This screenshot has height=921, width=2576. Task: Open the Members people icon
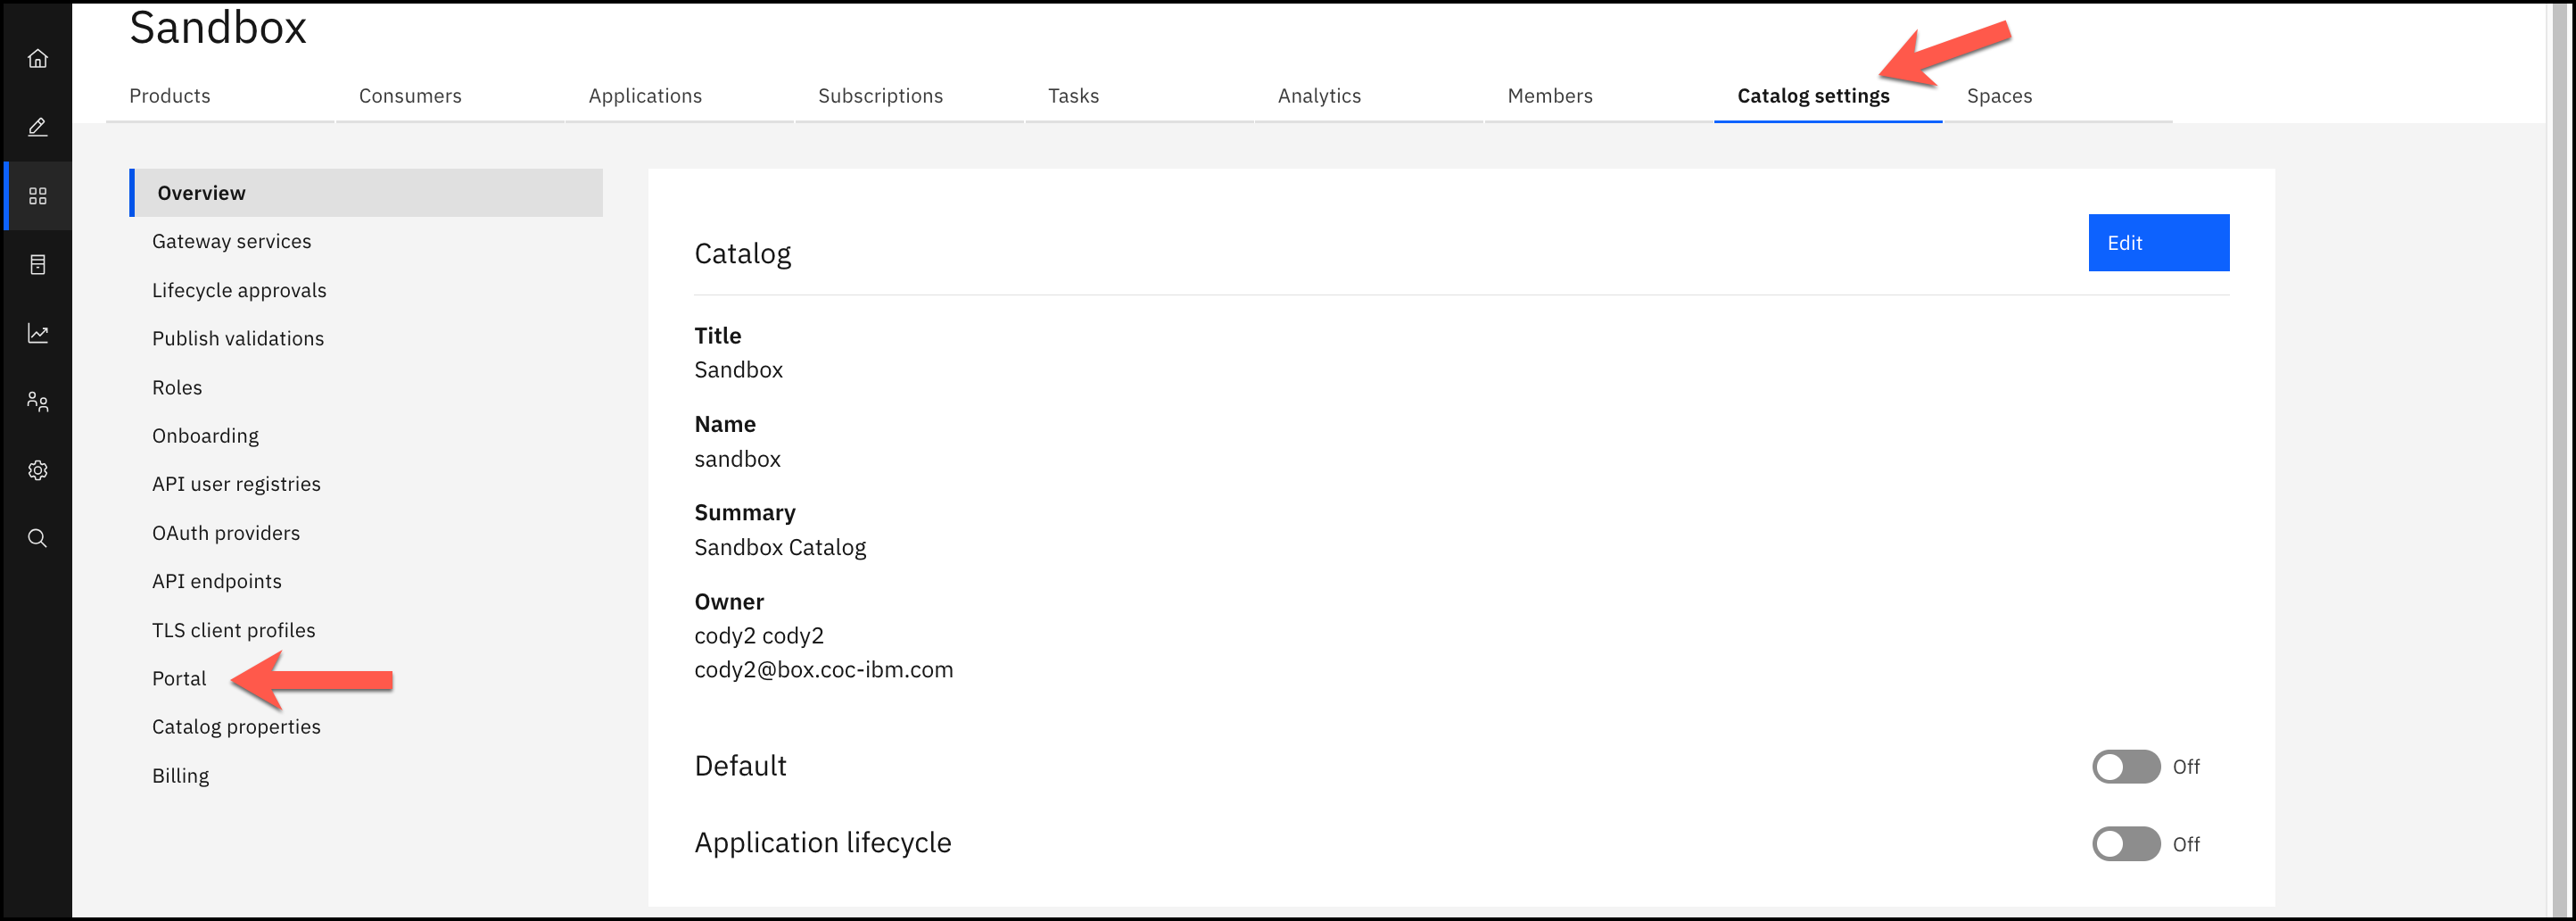(37, 401)
